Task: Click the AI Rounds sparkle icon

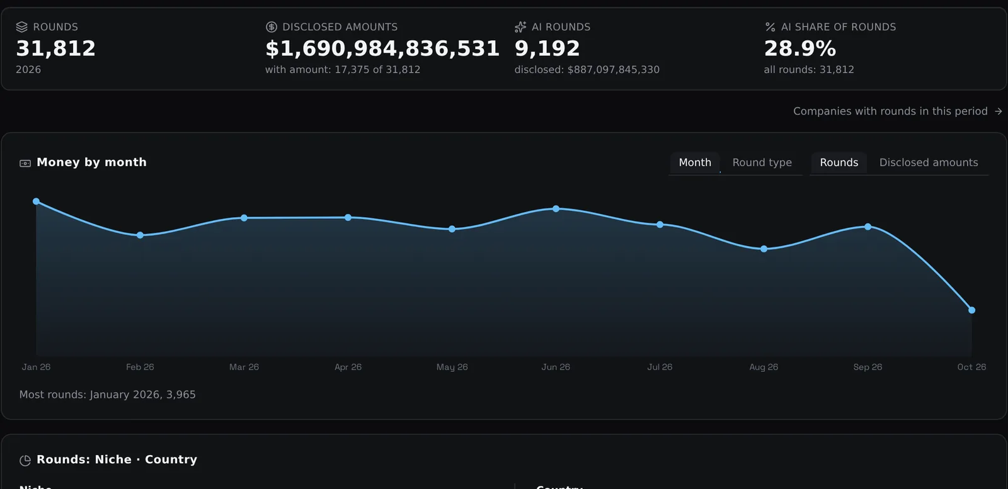Action: pos(520,27)
